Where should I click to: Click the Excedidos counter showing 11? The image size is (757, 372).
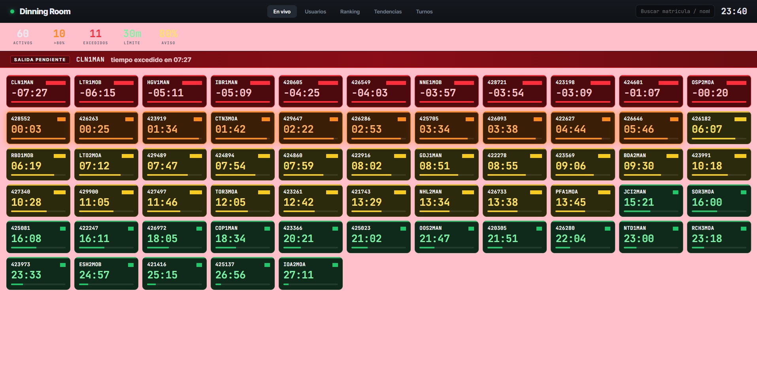click(x=96, y=37)
